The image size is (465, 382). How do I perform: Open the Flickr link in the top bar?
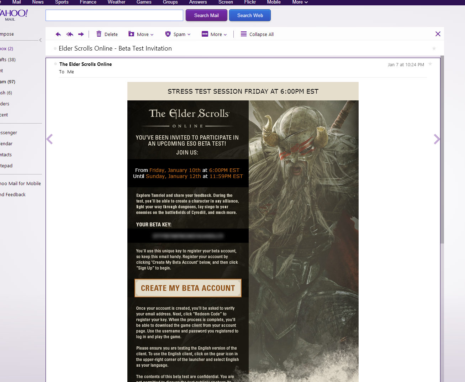point(250,2)
